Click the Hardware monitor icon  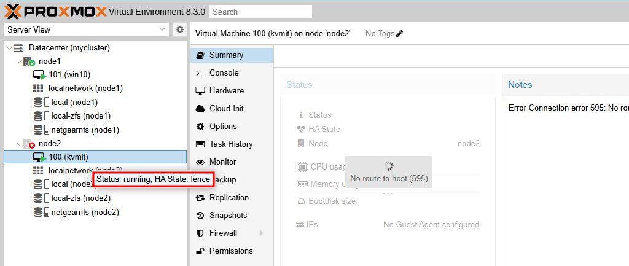pos(200,91)
